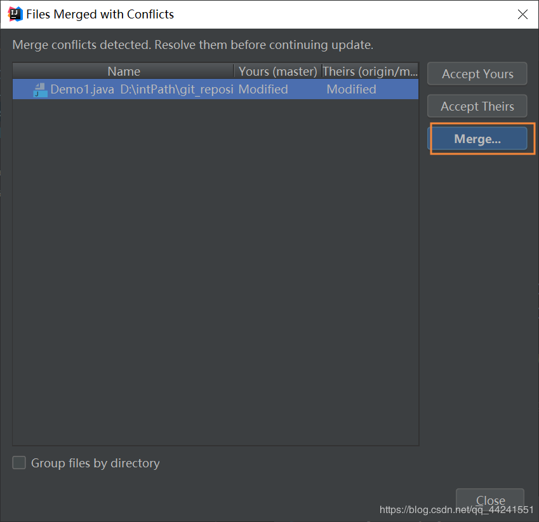Click the Close button
The width and height of the screenshot is (539, 522).
pyautogui.click(x=490, y=500)
